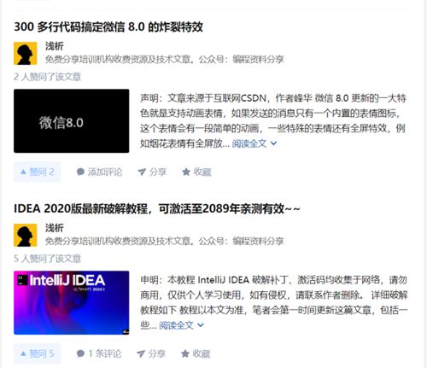Screen dimensions: 427x368
Task: Click share arrow icon in IDEA article
Action: 141,353
